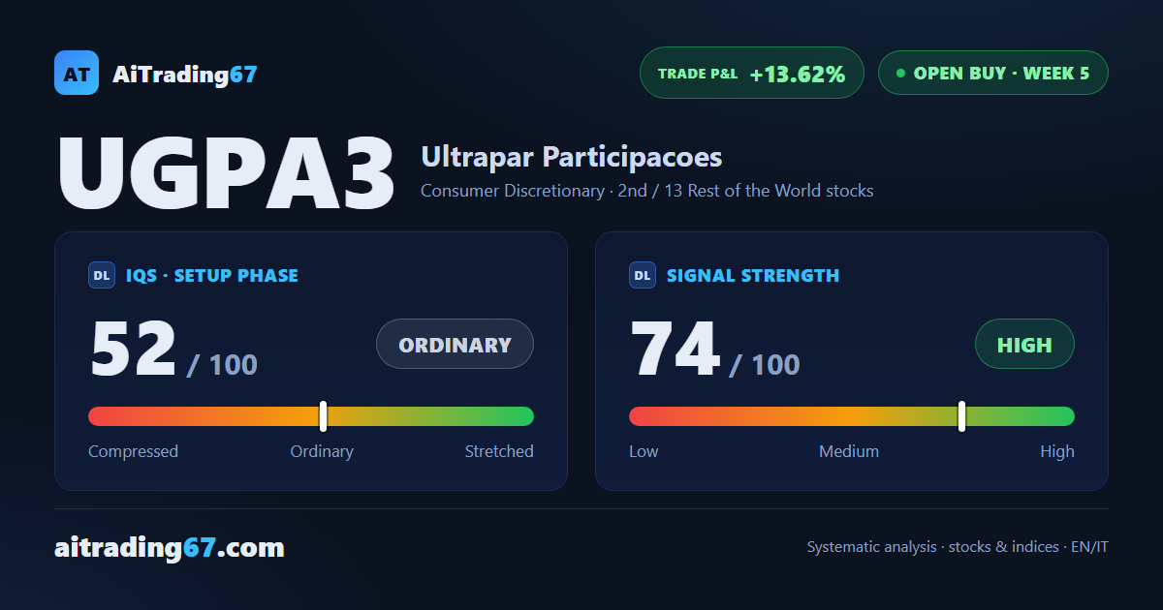
Task: Click the 74 / 100 score value
Action: coord(714,351)
